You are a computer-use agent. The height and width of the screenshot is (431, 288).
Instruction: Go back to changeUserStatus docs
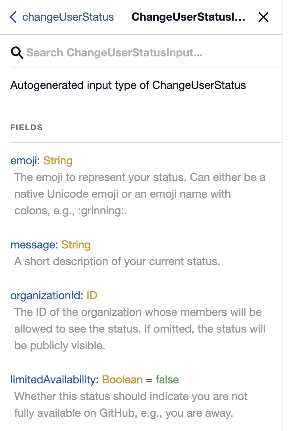pyautogui.click(x=68, y=17)
